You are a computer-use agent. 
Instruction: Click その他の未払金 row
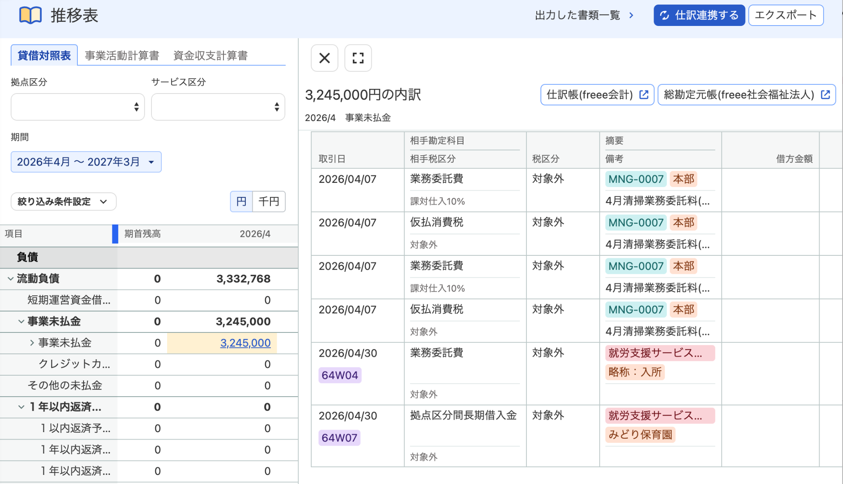[x=149, y=386]
